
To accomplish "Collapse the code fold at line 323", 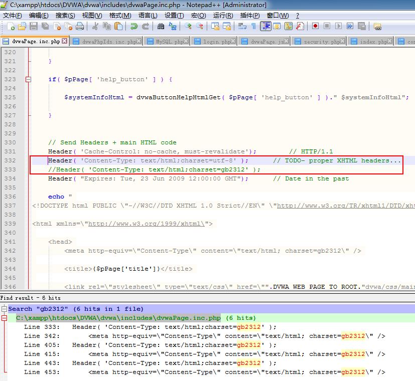I will (28, 79).
